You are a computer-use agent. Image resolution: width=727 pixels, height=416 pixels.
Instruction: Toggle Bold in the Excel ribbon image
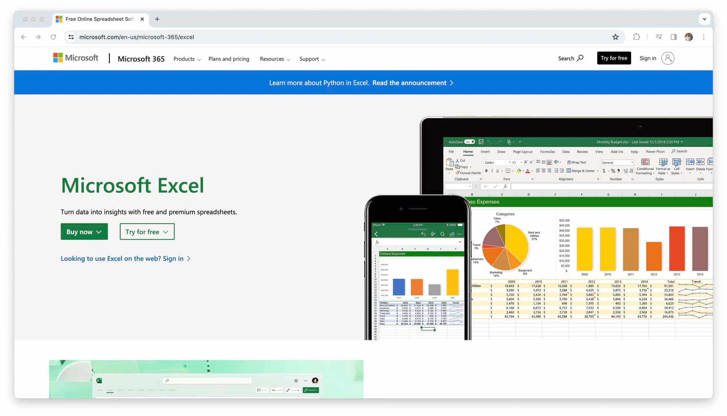486,171
